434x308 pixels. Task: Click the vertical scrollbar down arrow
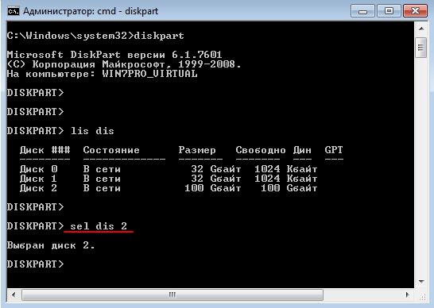[x=421, y=282]
